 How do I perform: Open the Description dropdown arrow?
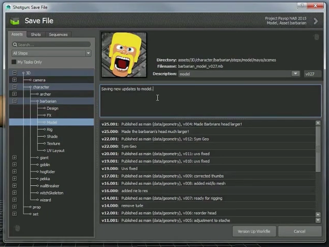[296, 73]
